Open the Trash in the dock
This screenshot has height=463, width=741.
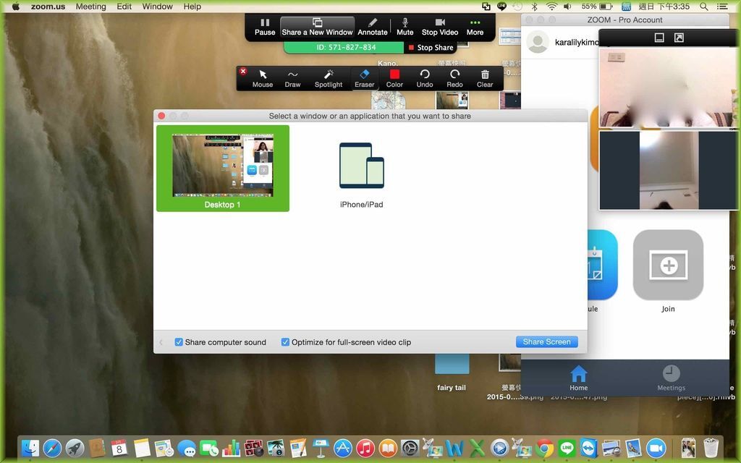[x=711, y=448]
